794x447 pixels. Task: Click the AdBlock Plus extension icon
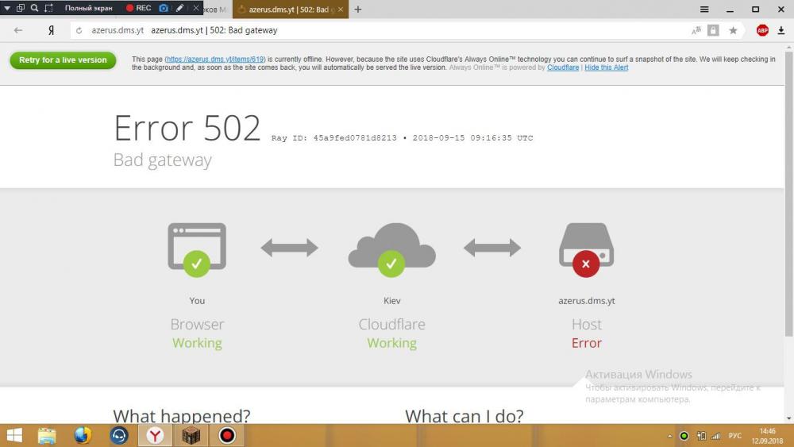pos(762,30)
